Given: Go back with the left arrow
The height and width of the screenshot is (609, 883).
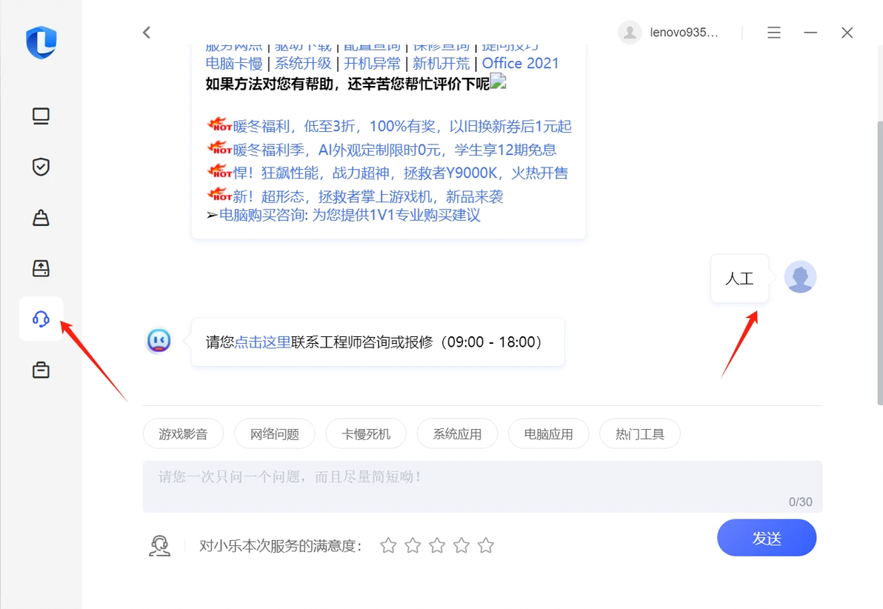Looking at the screenshot, I should [x=147, y=33].
